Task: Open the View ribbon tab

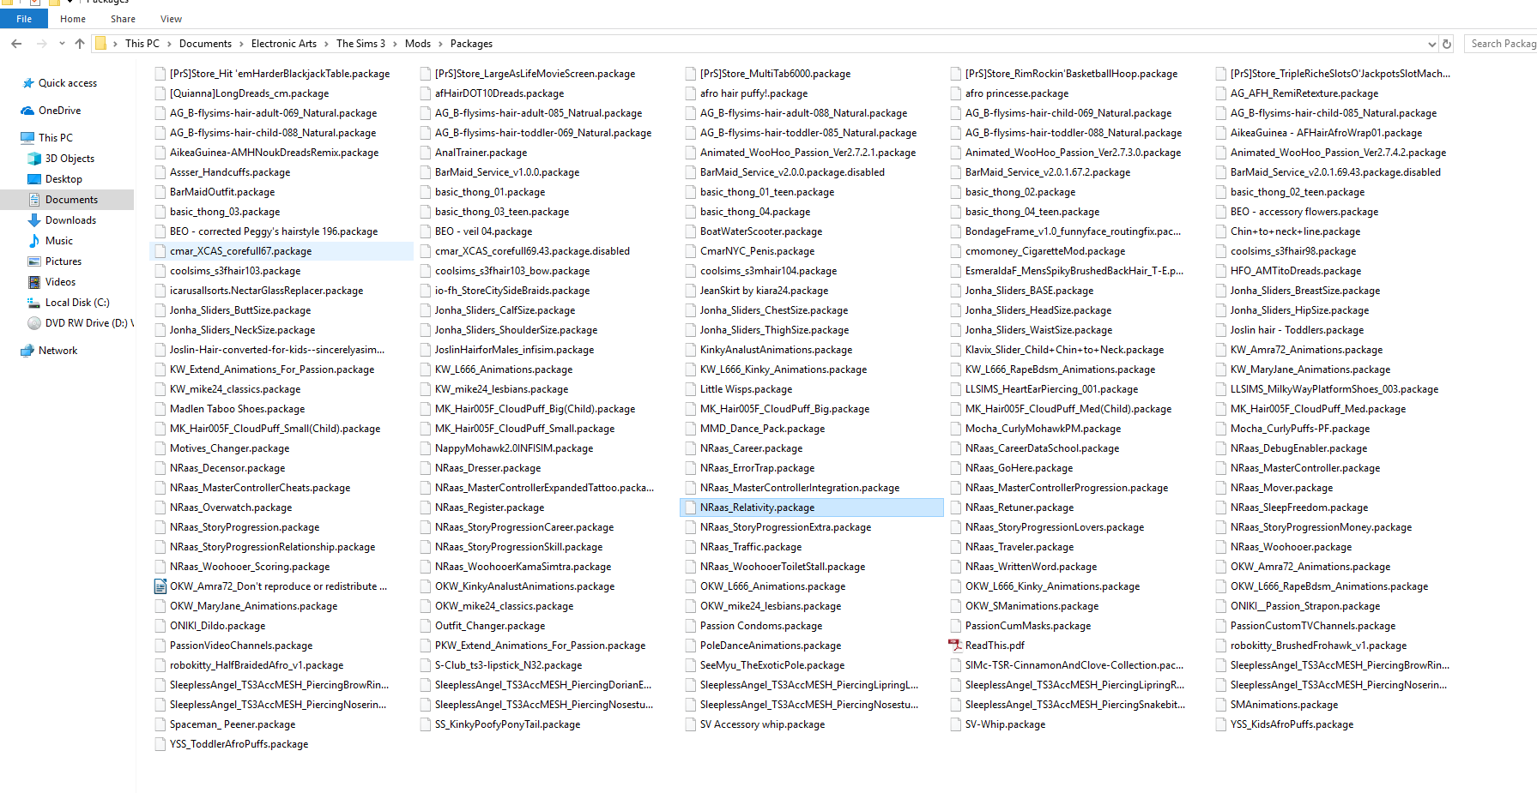Action: click(171, 19)
